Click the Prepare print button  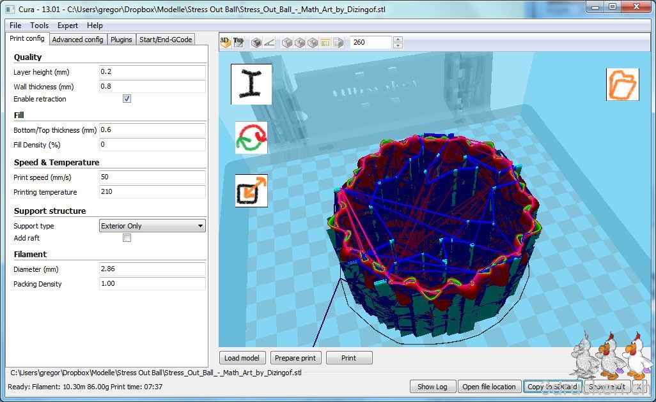click(x=295, y=358)
